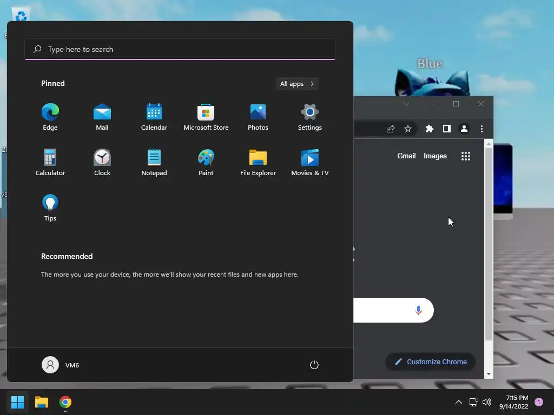554x415 pixels.
Task: Launch Movies & TV app
Action: point(310,162)
